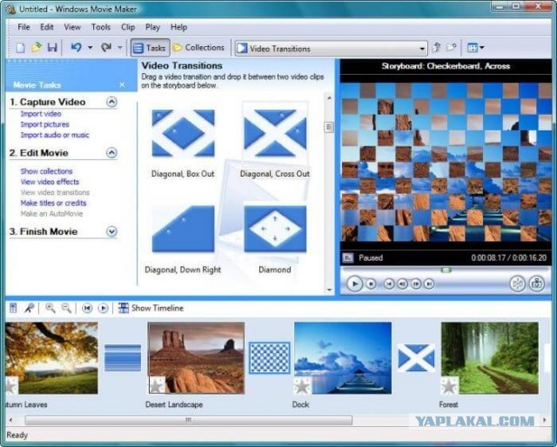Click the storyboard horizontal scrollbar thumb
557x447 pixels.
point(189,420)
